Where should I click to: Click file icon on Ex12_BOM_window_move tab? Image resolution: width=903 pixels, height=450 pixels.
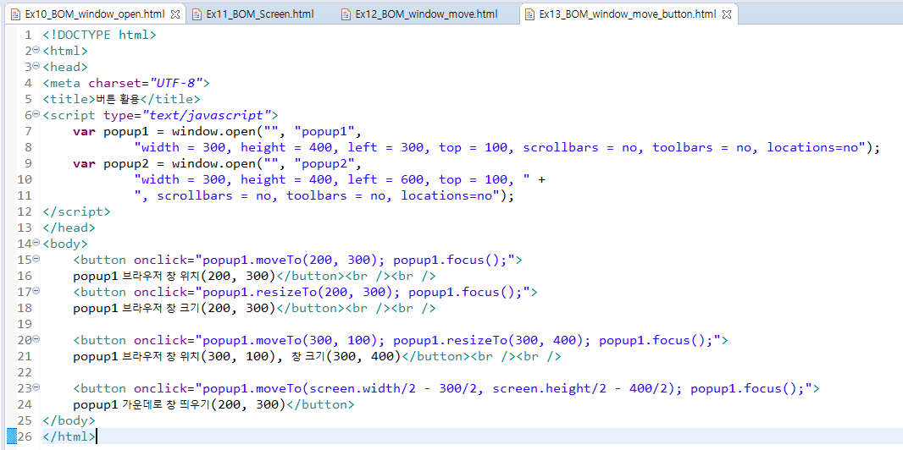[x=346, y=14]
